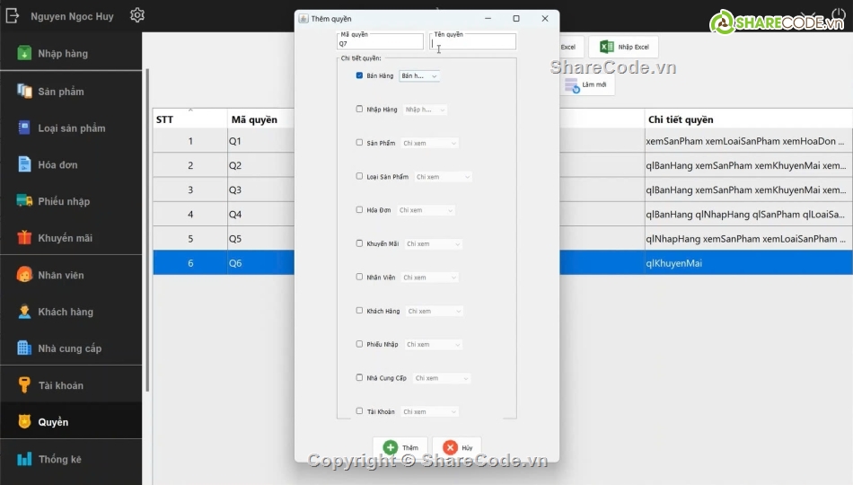Click the Làm mới refresh button
The width and height of the screenshot is (853, 485).
click(x=586, y=85)
